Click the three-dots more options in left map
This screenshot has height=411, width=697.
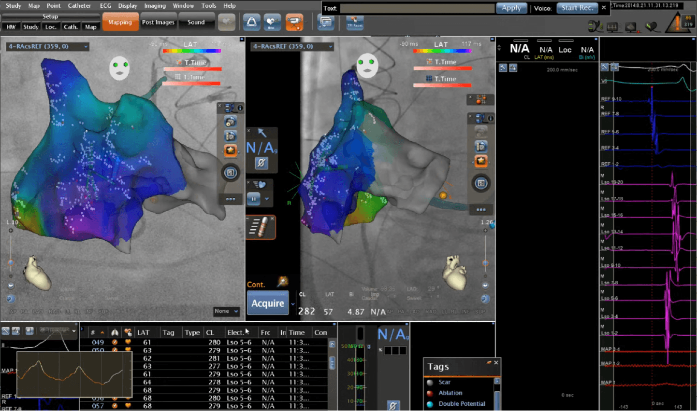[231, 199]
